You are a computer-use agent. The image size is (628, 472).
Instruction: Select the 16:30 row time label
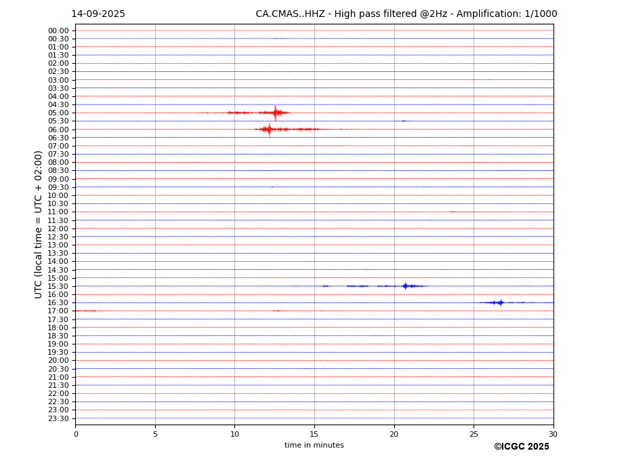[x=58, y=302]
